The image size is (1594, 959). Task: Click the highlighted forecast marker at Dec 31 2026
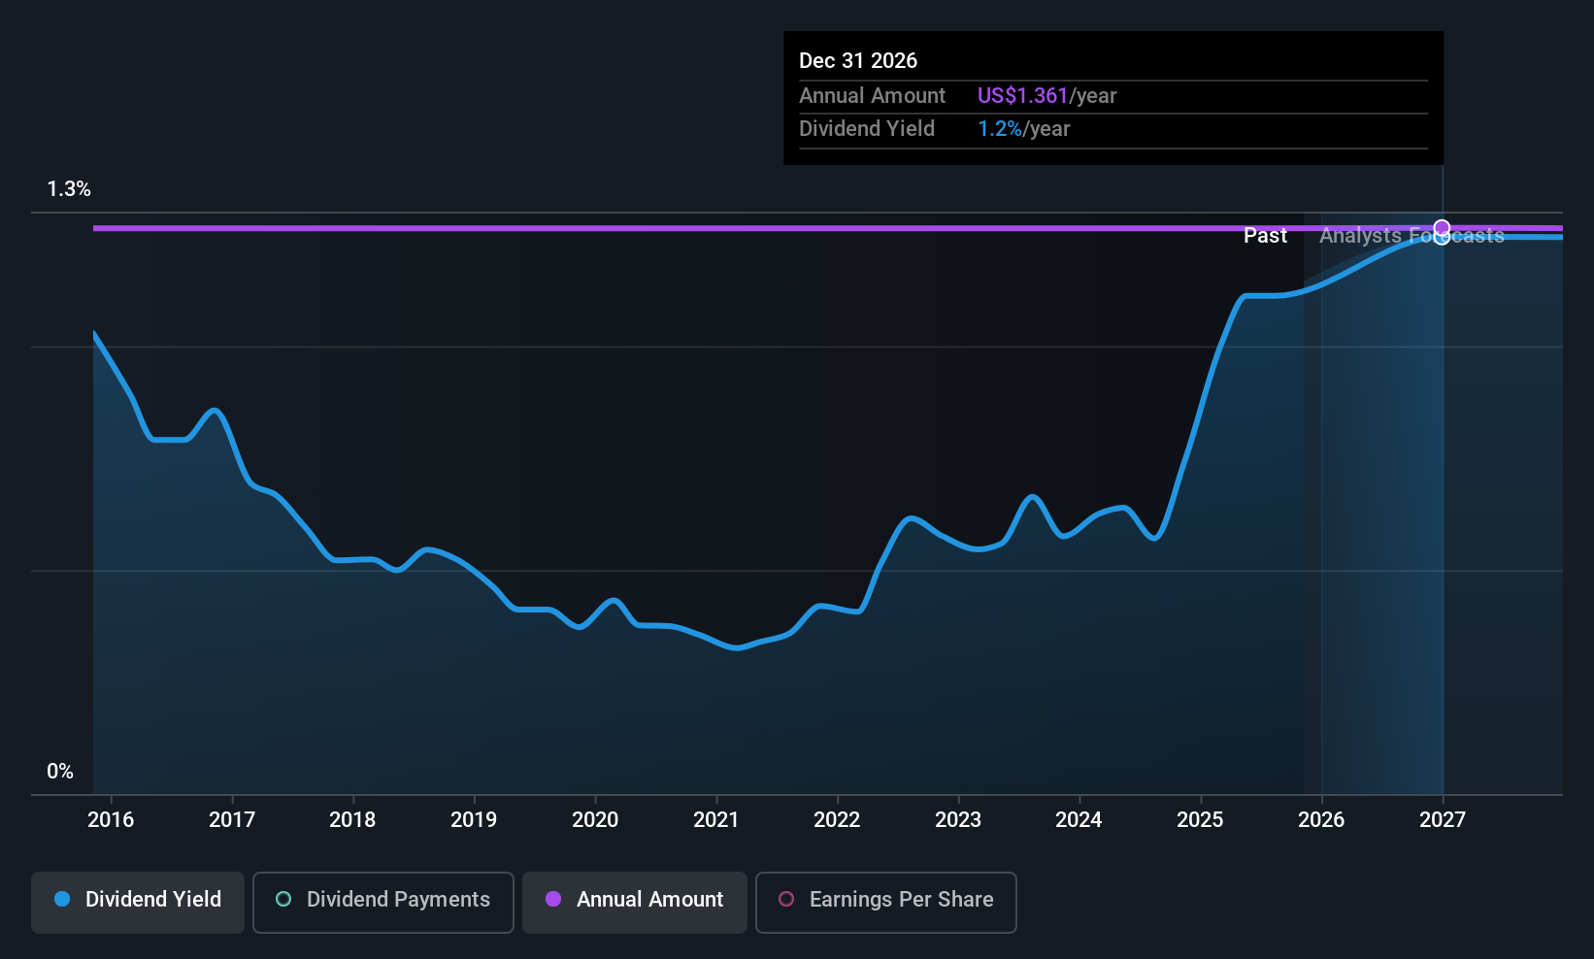point(1441,228)
